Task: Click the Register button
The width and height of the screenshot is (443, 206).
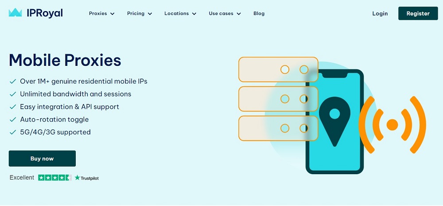Action: [x=418, y=14]
